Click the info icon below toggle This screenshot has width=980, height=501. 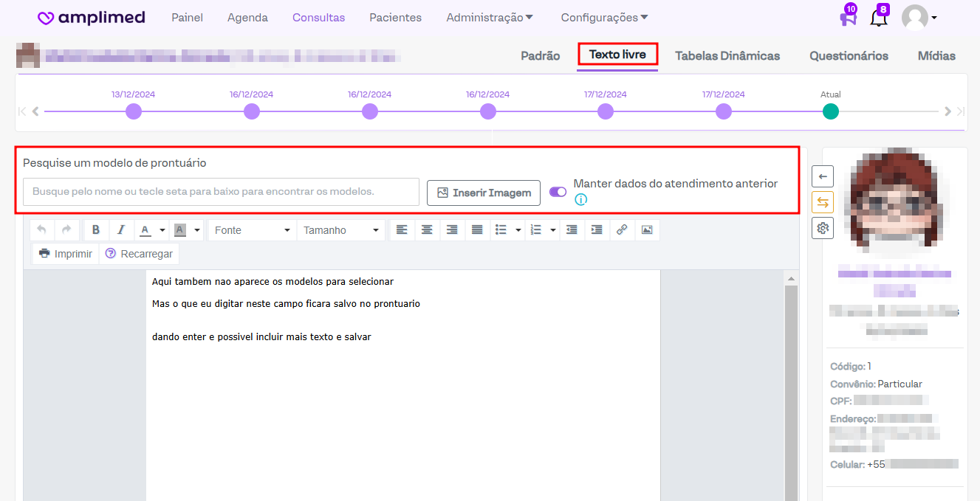point(580,199)
